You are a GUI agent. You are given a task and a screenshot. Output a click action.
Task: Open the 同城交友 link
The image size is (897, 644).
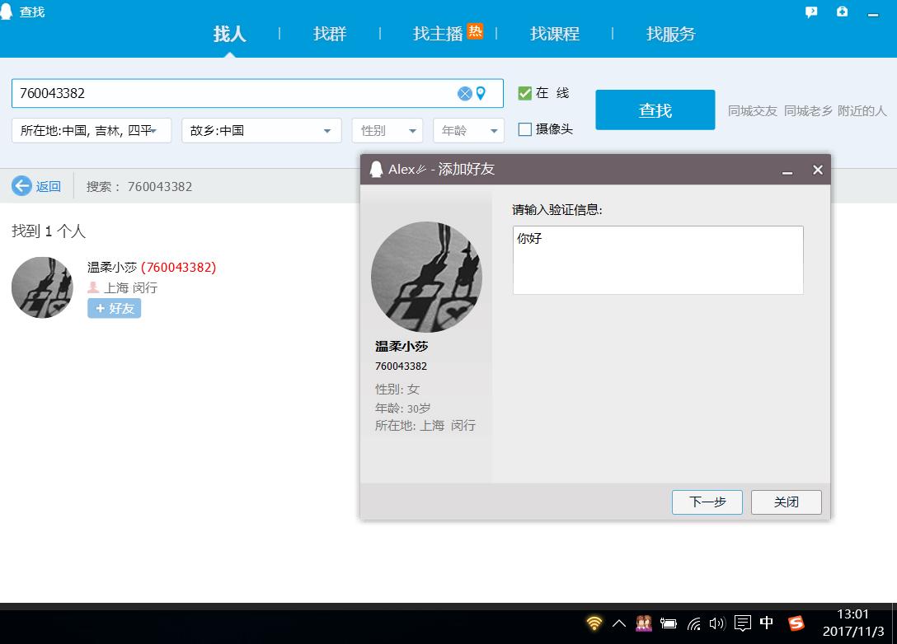pyautogui.click(x=752, y=111)
